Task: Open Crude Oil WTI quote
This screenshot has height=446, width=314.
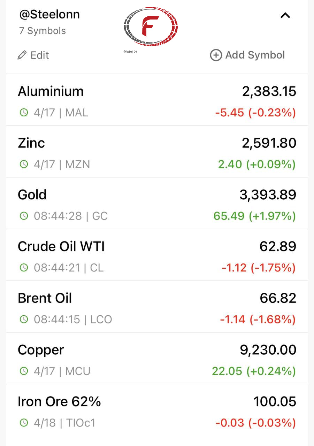Action: (61, 246)
